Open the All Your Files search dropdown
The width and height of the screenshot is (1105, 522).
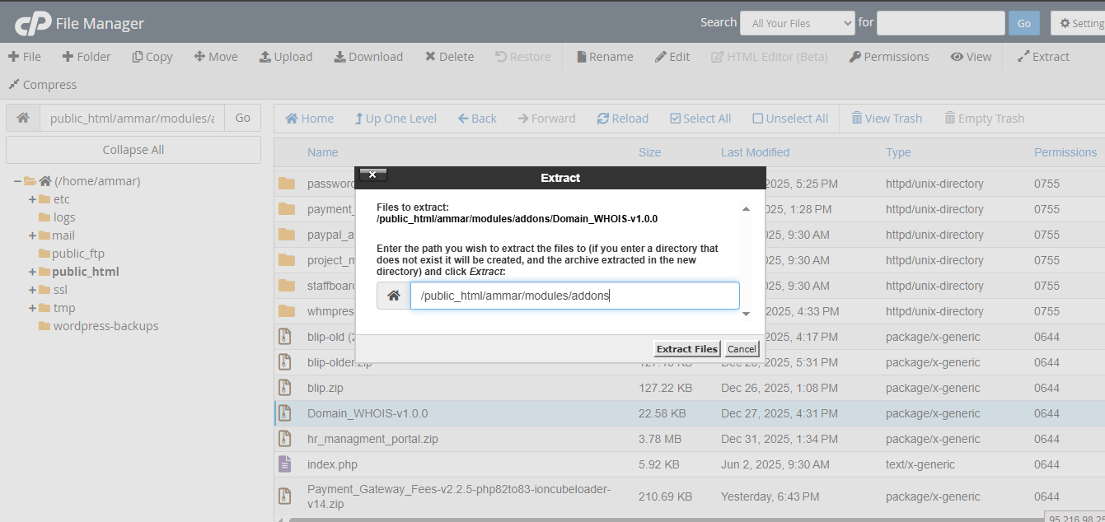pyautogui.click(x=797, y=23)
